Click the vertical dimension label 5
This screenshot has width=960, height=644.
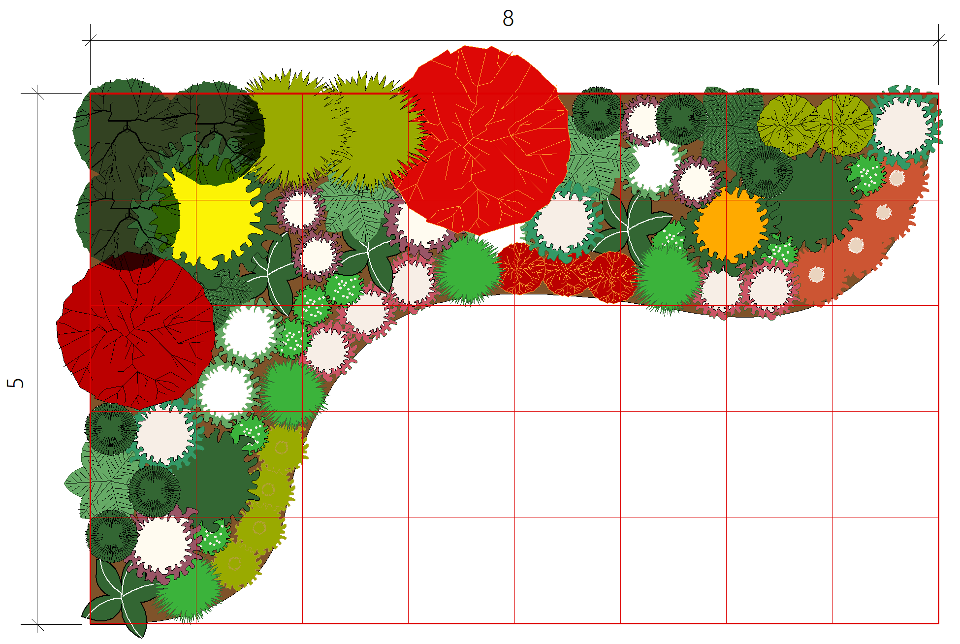[x=16, y=383]
